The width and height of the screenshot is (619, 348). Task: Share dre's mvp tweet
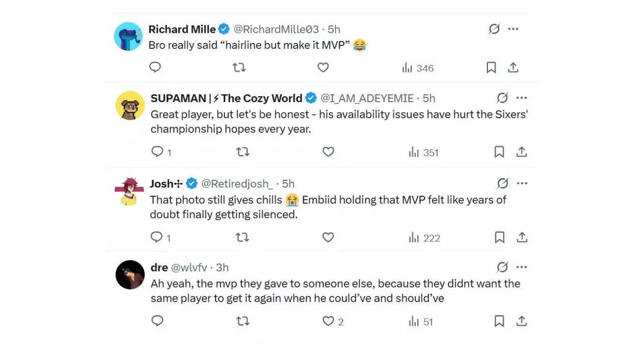pyautogui.click(x=522, y=321)
